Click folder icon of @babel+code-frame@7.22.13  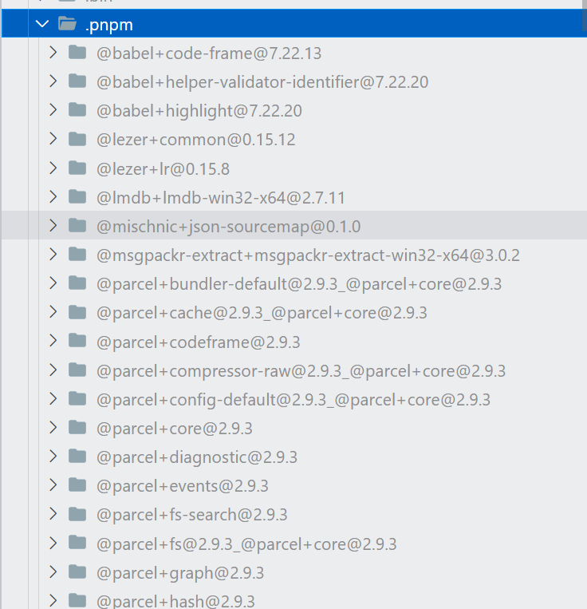tap(77, 52)
